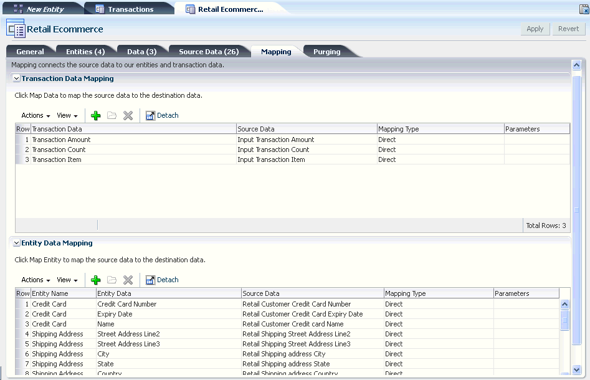
Task: Detach the Entity Data Mapping table
Action: [162, 280]
